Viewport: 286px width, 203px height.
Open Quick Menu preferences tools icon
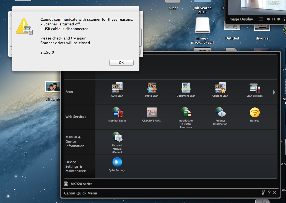(x=263, y=193)
